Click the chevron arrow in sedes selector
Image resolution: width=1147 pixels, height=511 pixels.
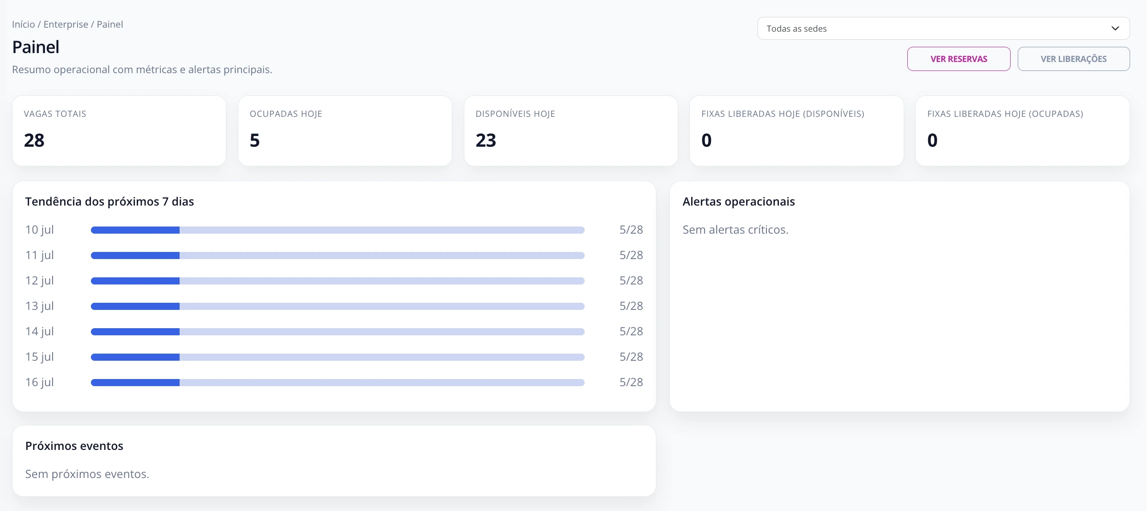coord(1115,29)
